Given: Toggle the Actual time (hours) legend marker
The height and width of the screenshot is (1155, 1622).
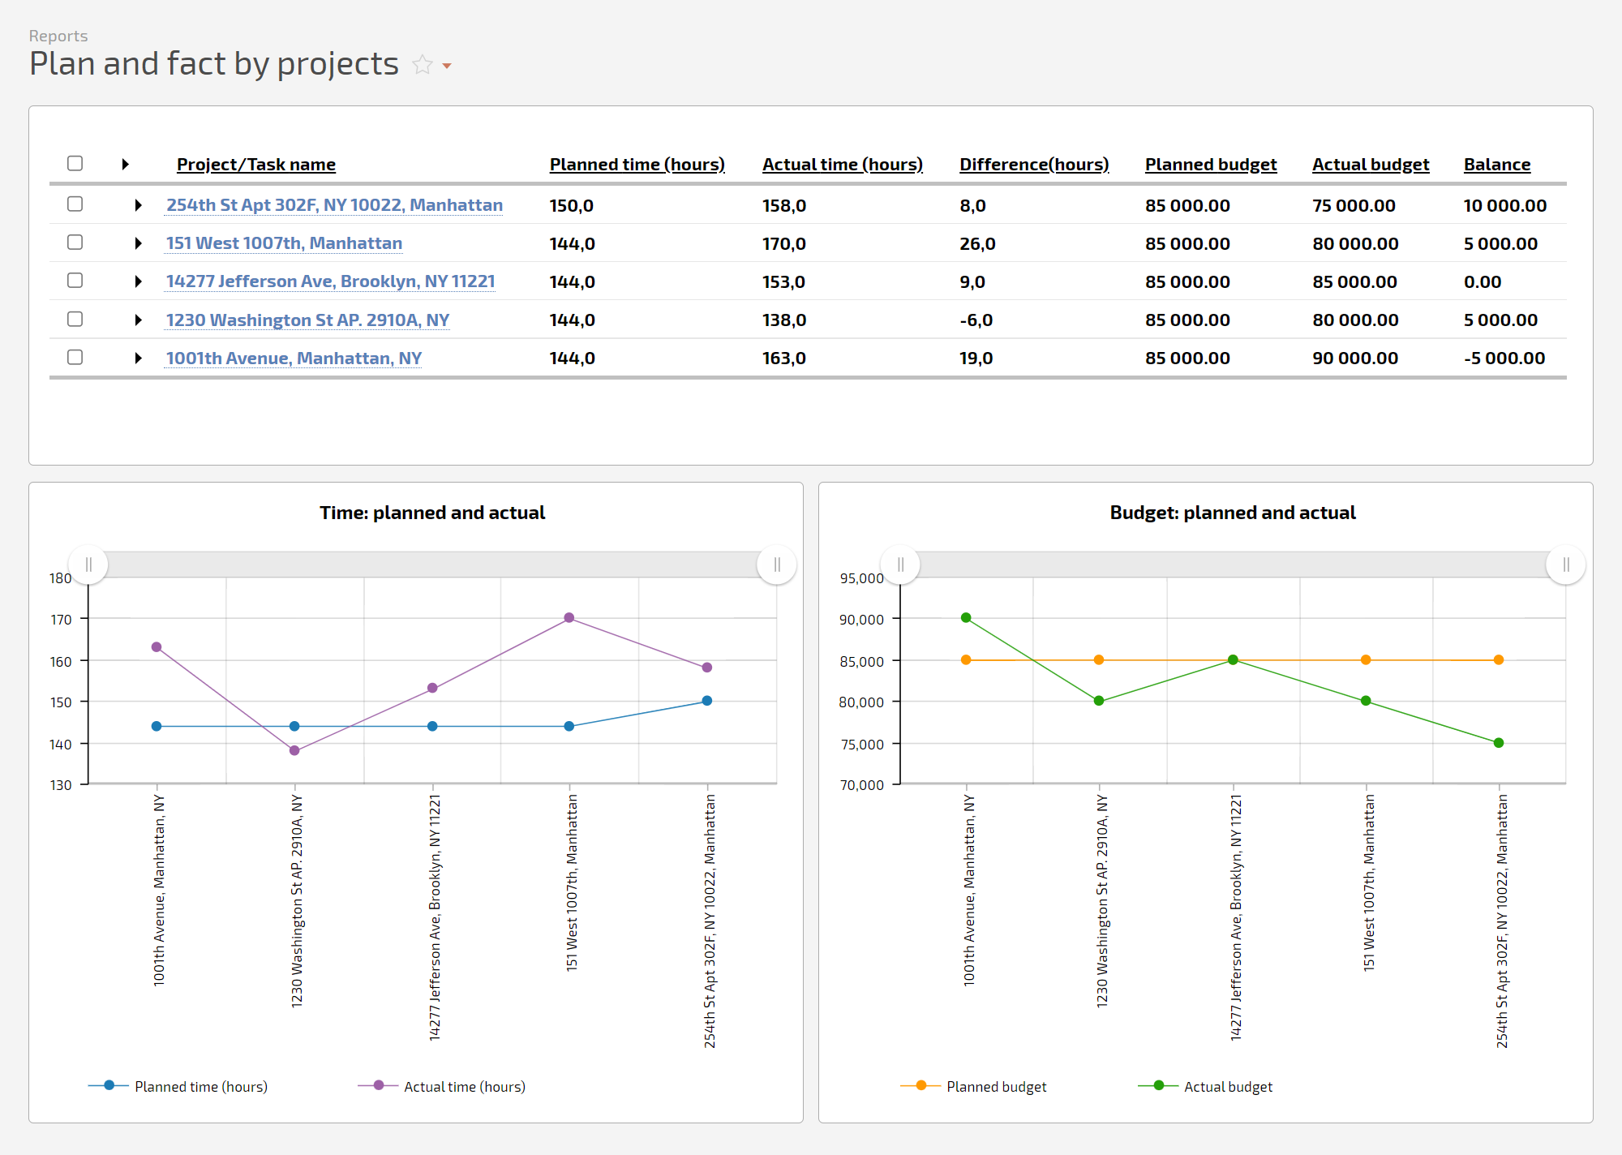Looking at the screenshot, I should (379, 1085).
